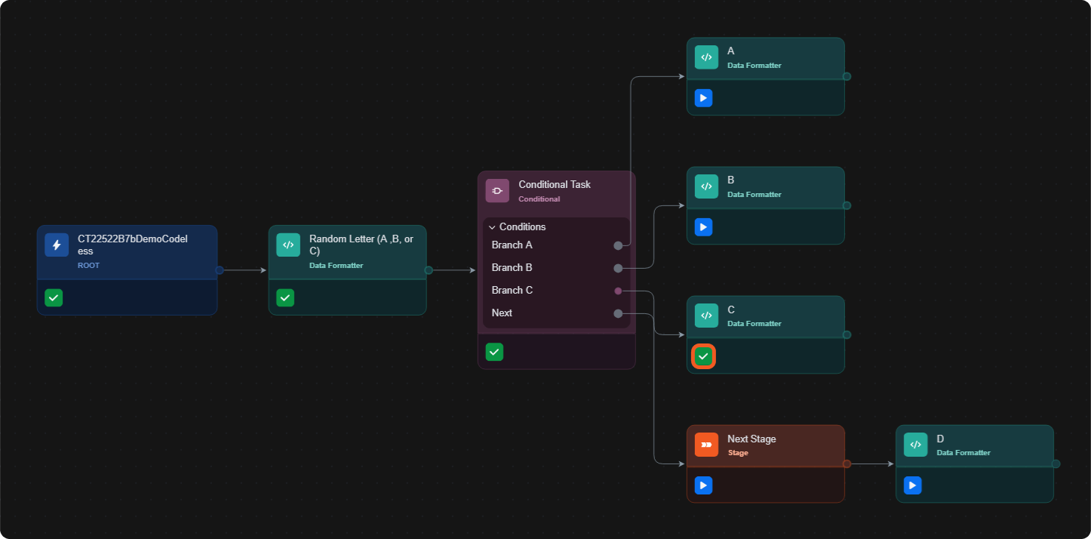Select the Conditional Task title text

point(555,184)
